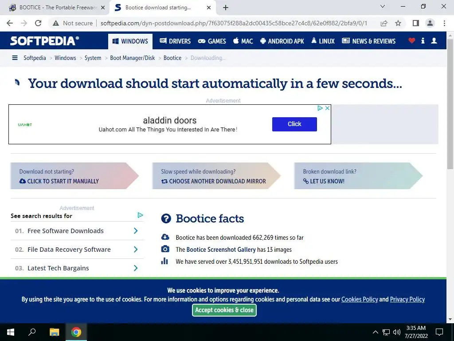Toggle the browser side panel icon

(x=416, y=23)
